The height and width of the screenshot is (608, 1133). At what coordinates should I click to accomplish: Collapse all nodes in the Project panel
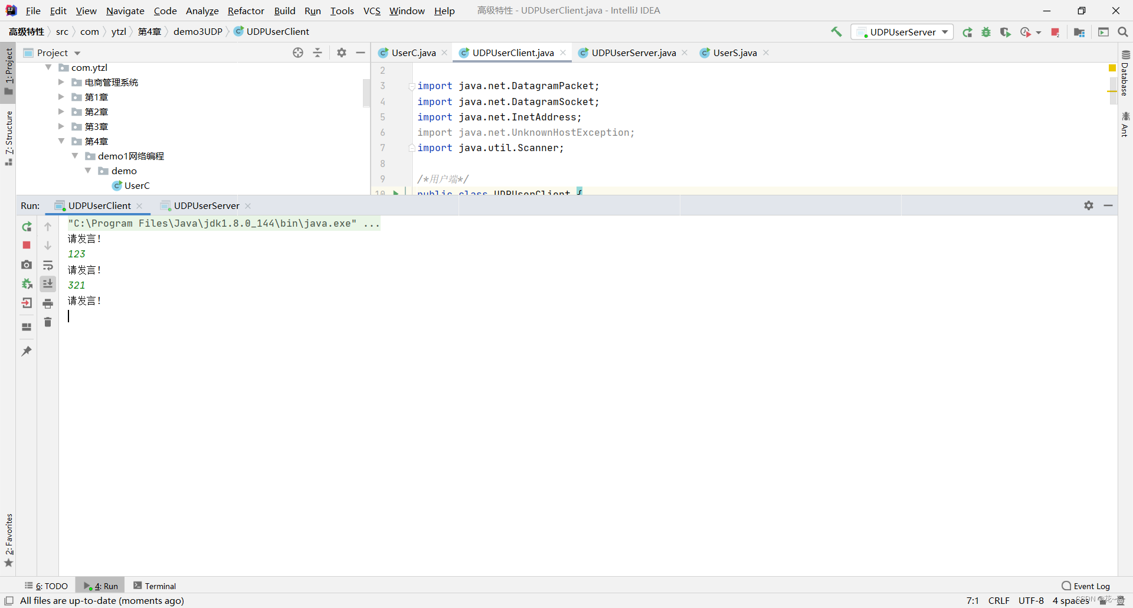317,53
